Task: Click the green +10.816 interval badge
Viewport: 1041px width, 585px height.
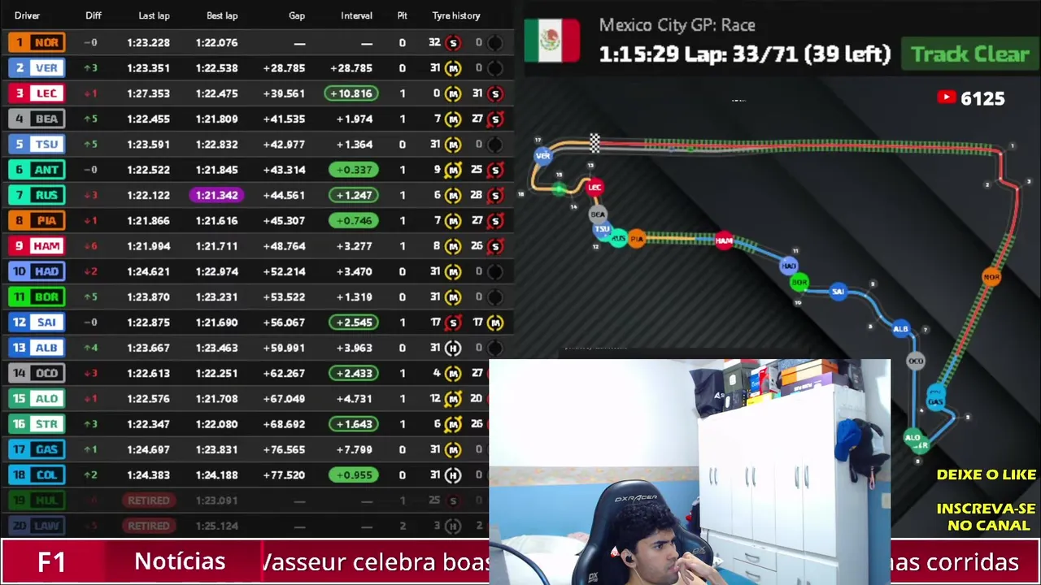Action: [351, 93]
